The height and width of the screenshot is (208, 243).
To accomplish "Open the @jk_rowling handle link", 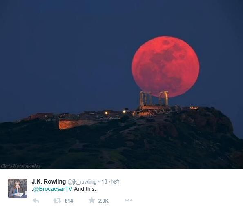I will (82, 181).
